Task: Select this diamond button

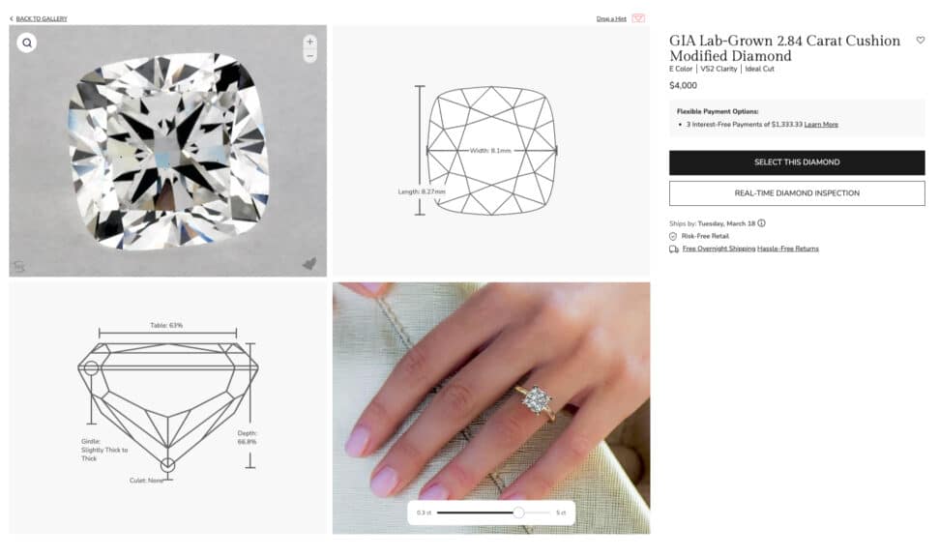Action: (x=797, y=162)
